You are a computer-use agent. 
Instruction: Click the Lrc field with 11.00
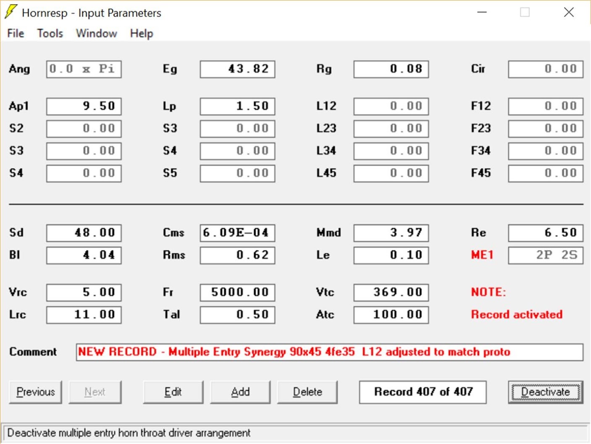tap(84, 315)
